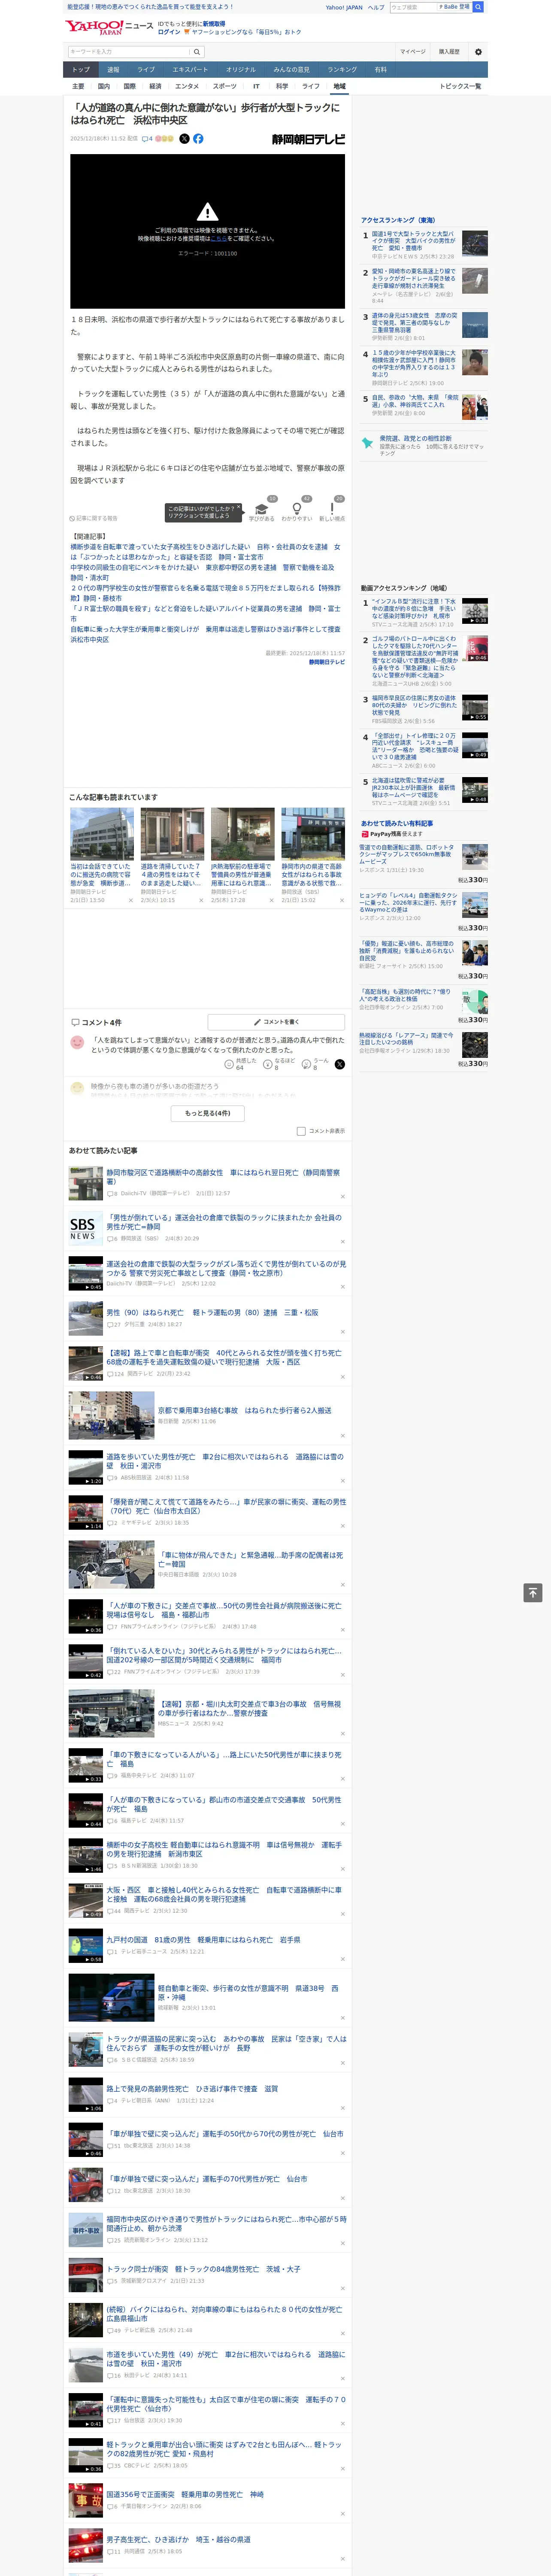Image resolution: width=551 pixels, height=2576 pixels.
Task: Open the エキスパート tab
Action: (190, 70)
